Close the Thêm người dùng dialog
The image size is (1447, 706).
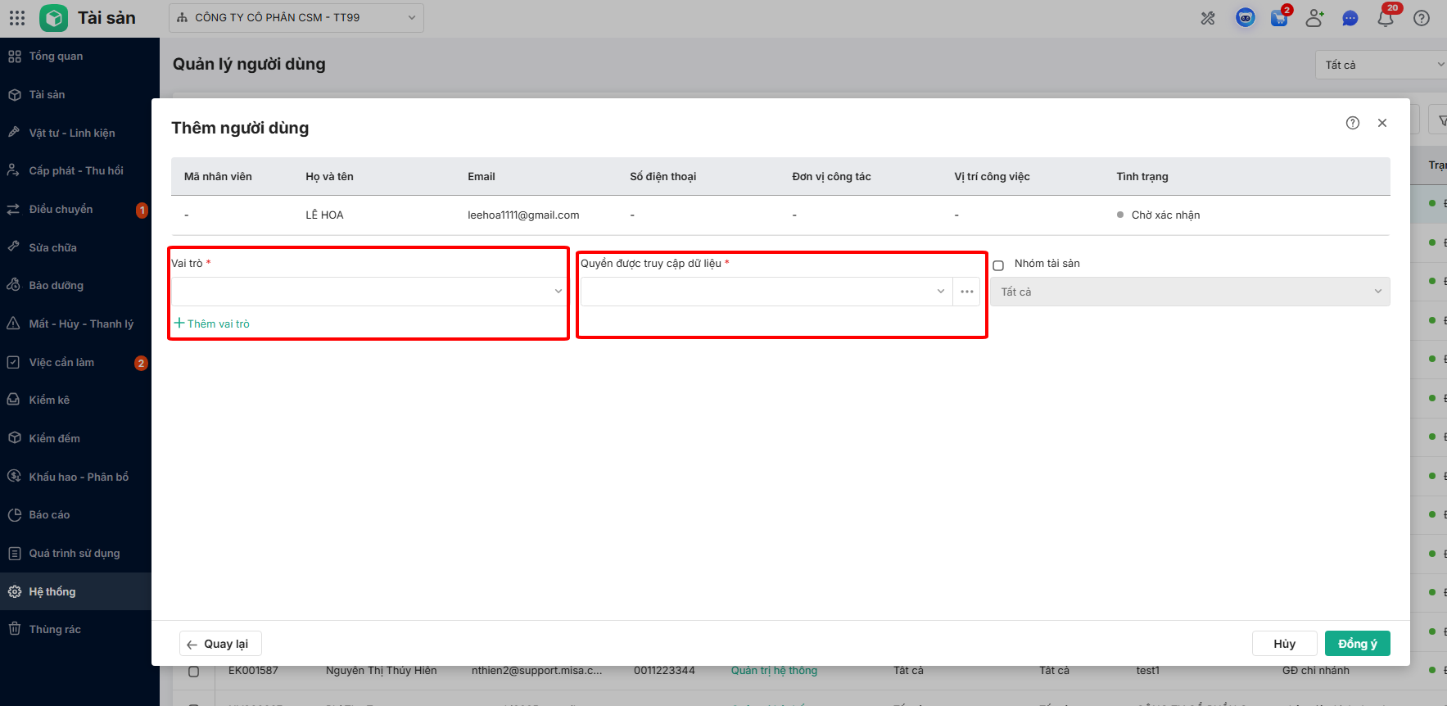tap(1382, 123)
